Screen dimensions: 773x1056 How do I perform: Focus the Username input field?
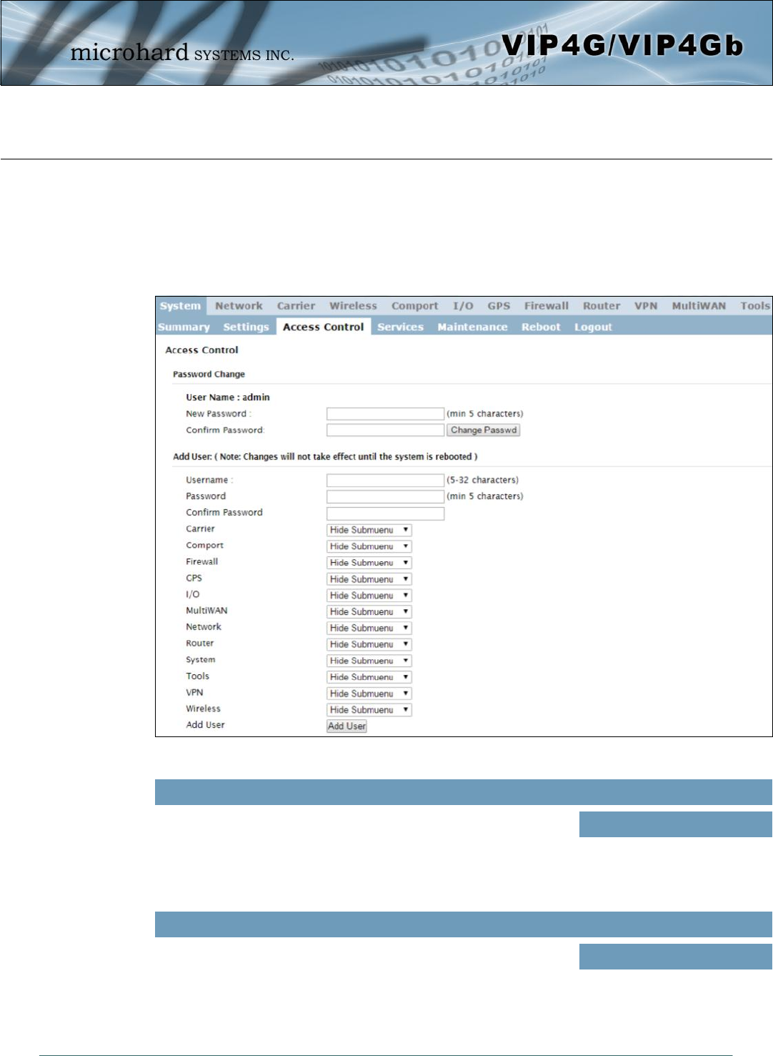coord(385,480)
